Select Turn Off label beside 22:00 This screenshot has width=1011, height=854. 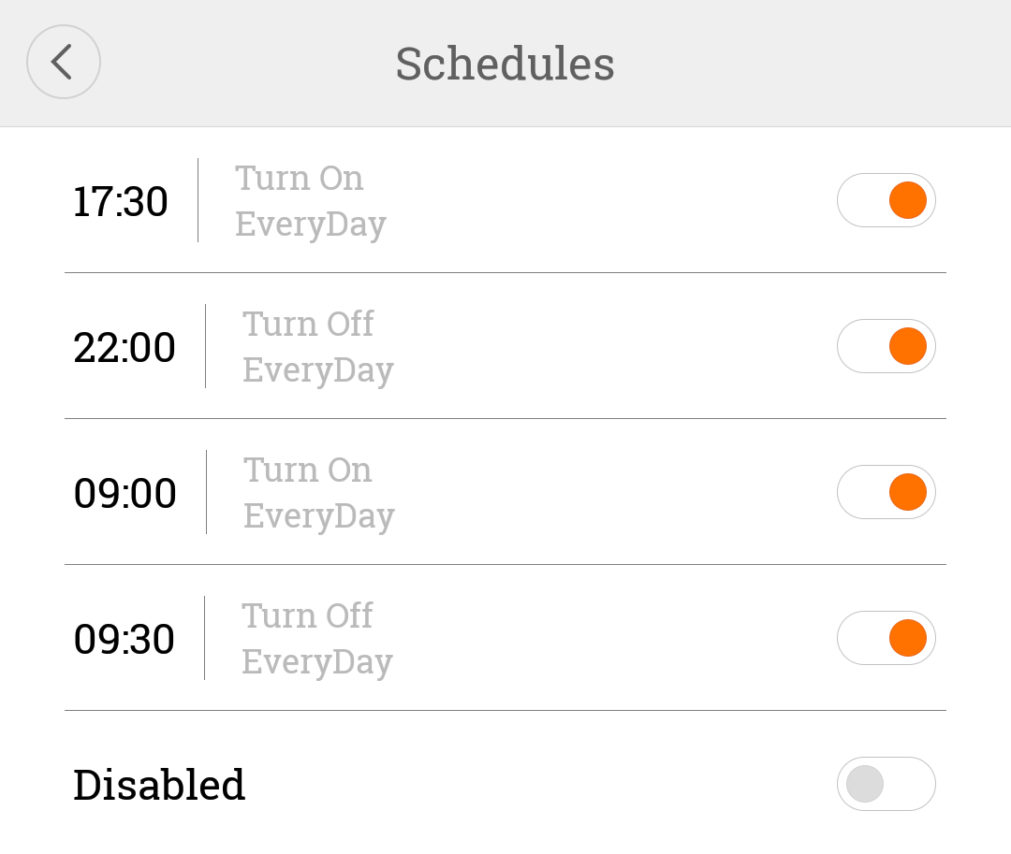tap(308, 324)
